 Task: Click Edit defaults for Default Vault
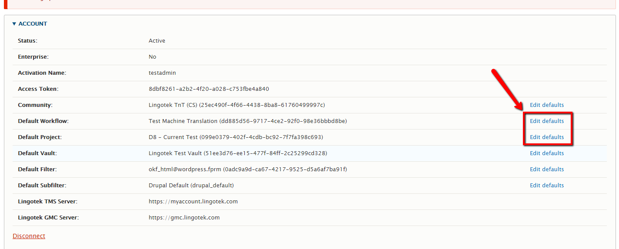tap(546, 153)
